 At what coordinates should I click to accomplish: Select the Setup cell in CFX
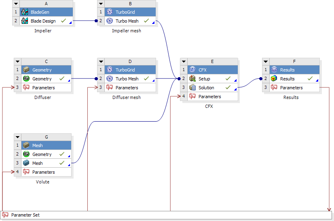point(213,78)
